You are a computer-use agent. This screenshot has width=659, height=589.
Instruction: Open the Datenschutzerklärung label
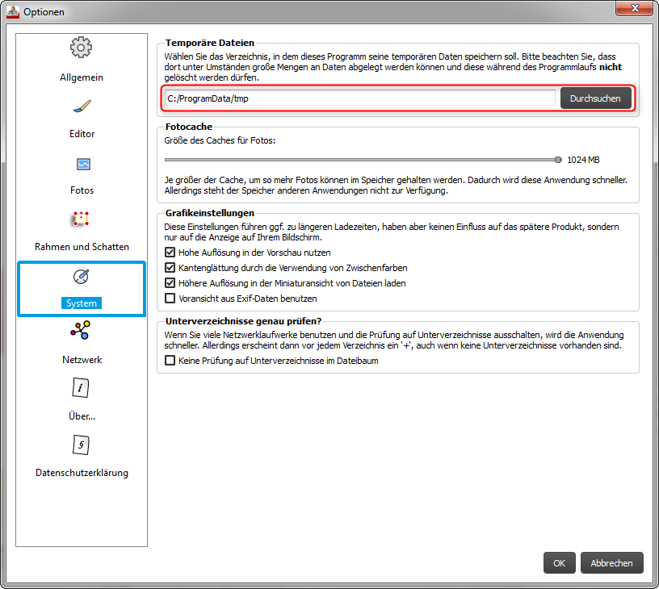click(x=82, y=473)
